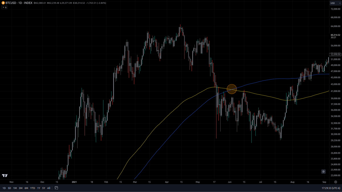This screenshot has height=192, width=342.
Task: Select the YTD time range
Action: click(32, 188)
